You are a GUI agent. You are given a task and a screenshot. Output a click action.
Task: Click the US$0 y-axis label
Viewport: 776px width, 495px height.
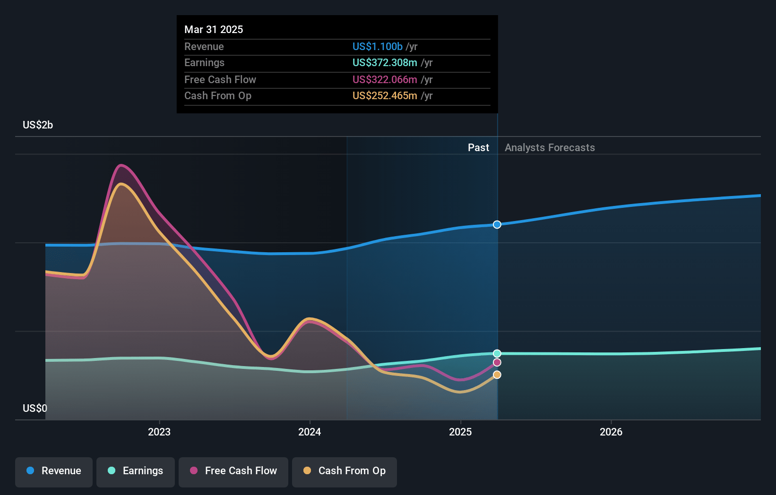pyautogui.click(x=35, y=408)
